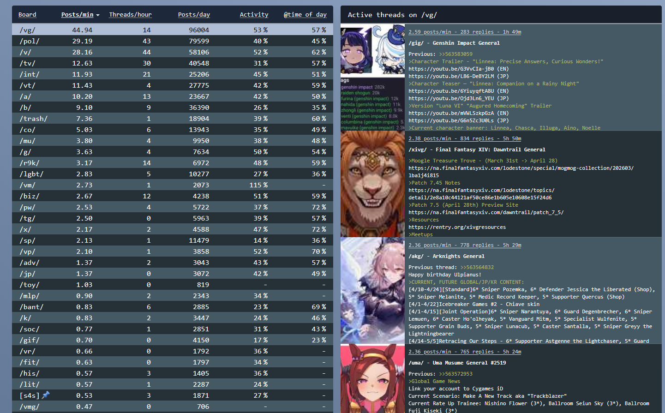
Task: Follow the >>563583059 previous thread link
Action: click(455, 54)
